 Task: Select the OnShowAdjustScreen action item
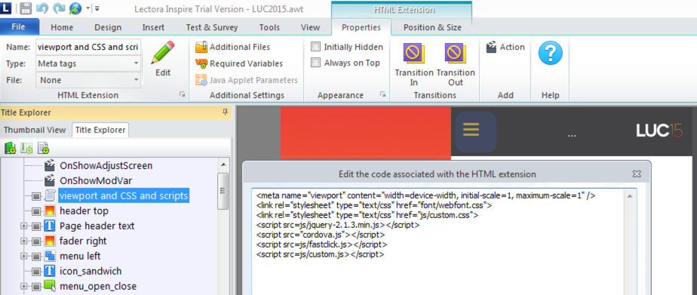coord(106,166)
